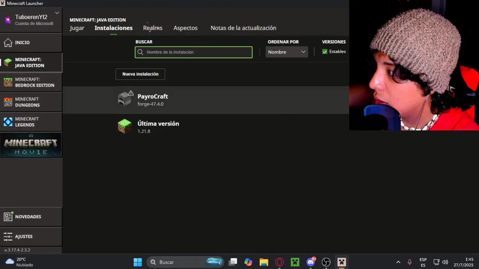Click the taskbar Buscar search box

coord(186,262)
